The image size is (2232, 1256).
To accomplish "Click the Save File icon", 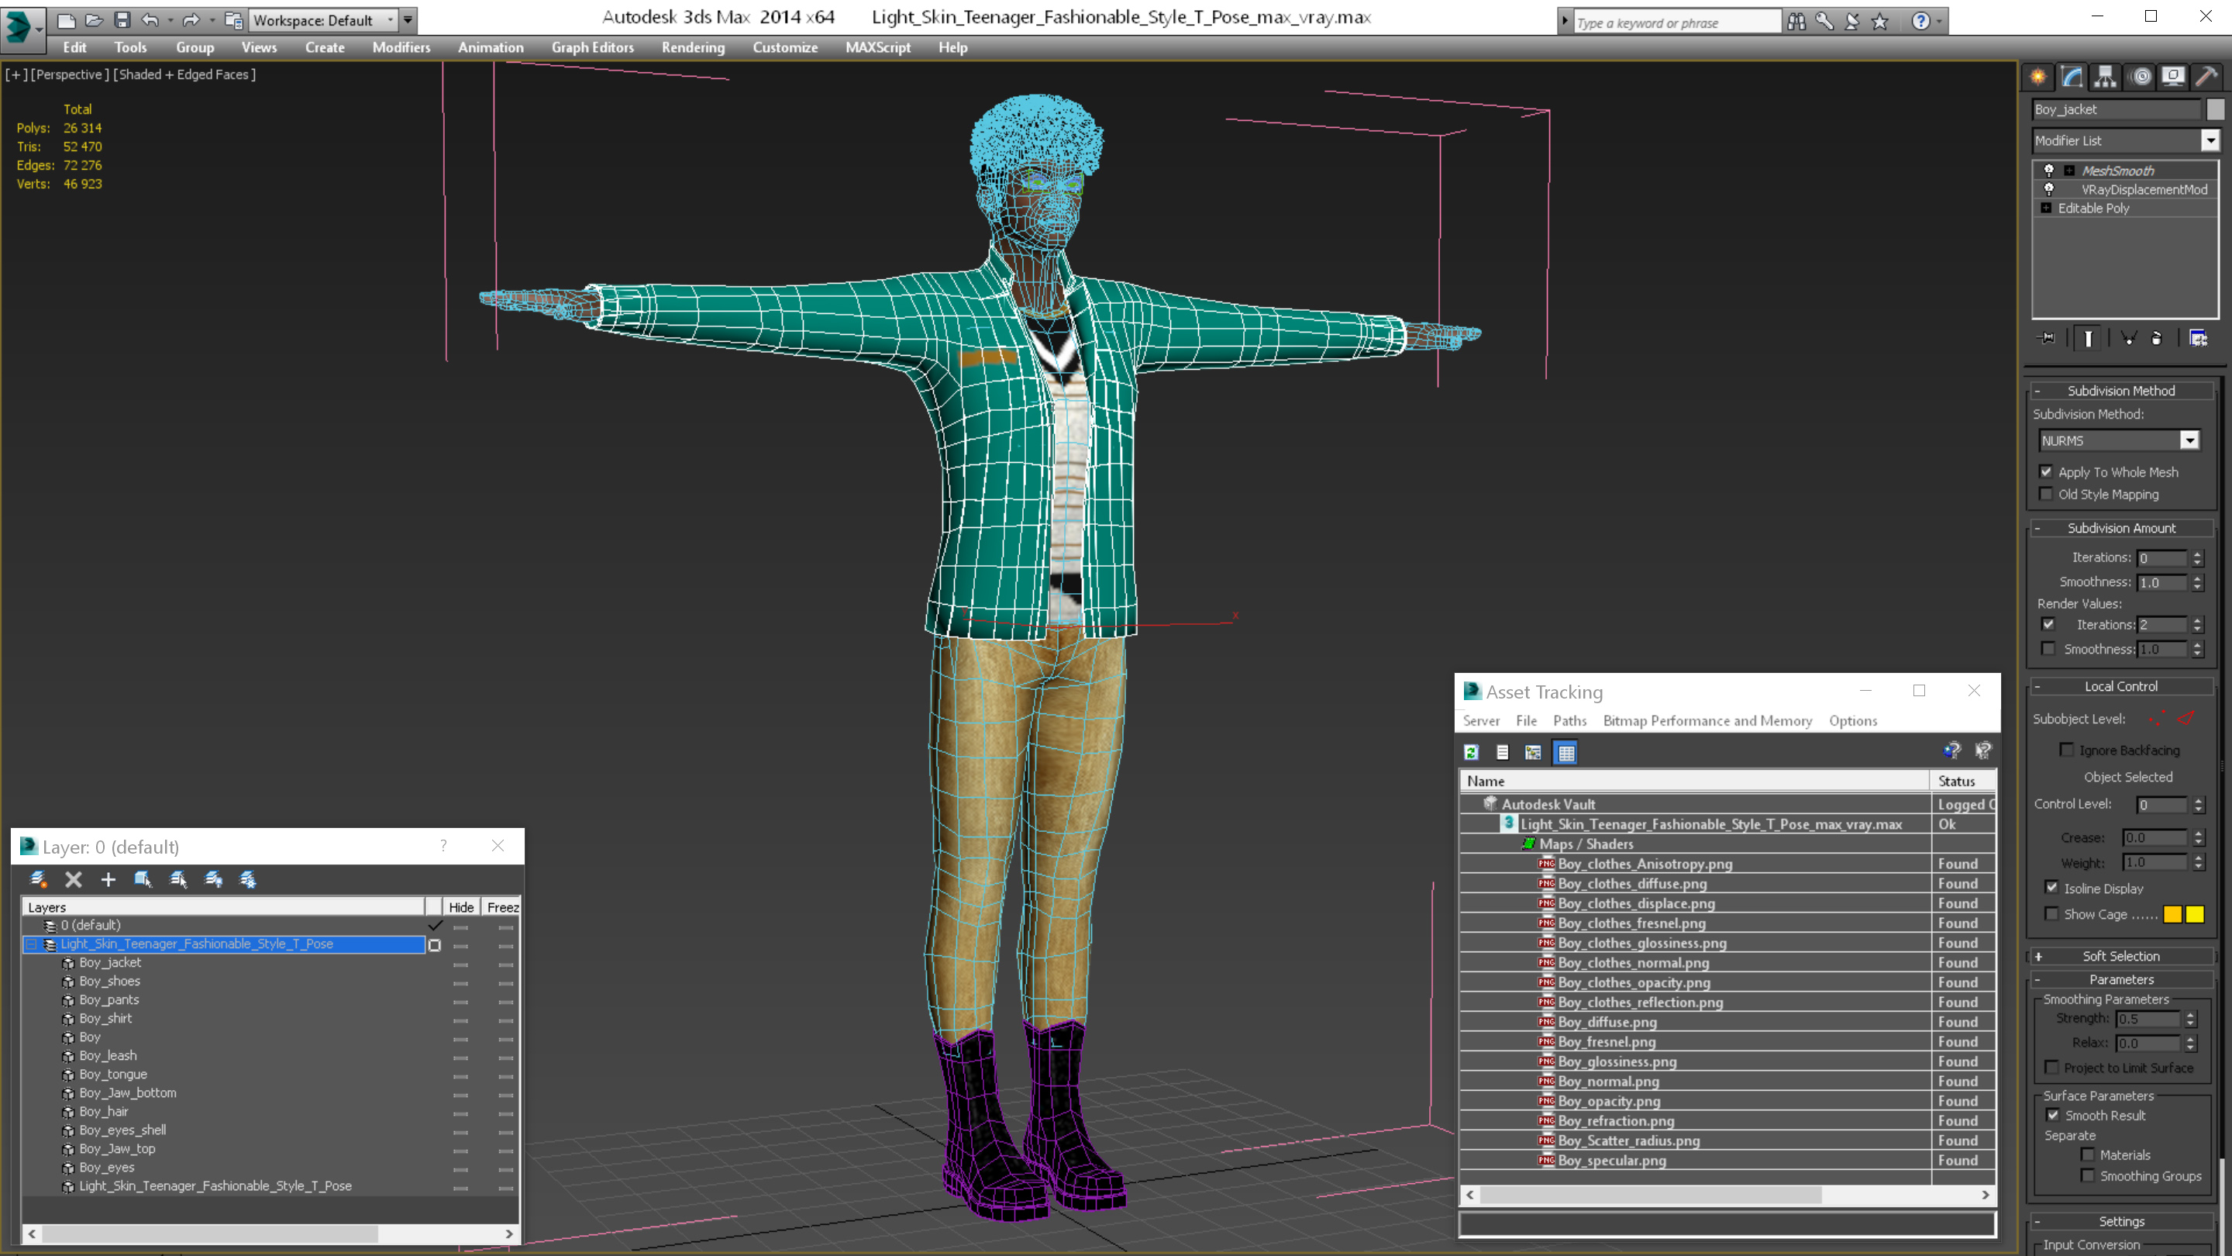I will [122, 20].
